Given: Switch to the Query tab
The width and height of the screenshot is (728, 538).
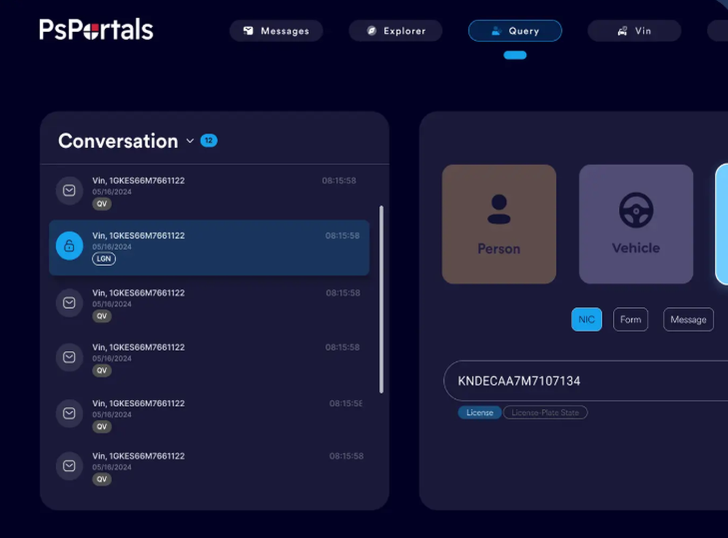Looking at the screenshot, I should click(515, 31).
